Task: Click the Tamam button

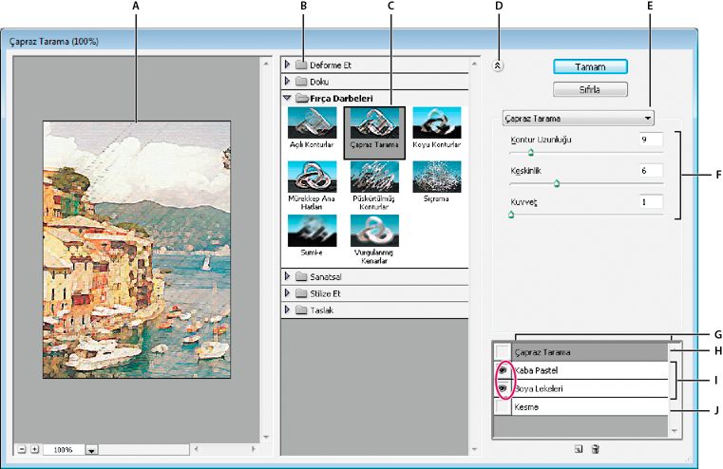Action: (x=590, y=66)
